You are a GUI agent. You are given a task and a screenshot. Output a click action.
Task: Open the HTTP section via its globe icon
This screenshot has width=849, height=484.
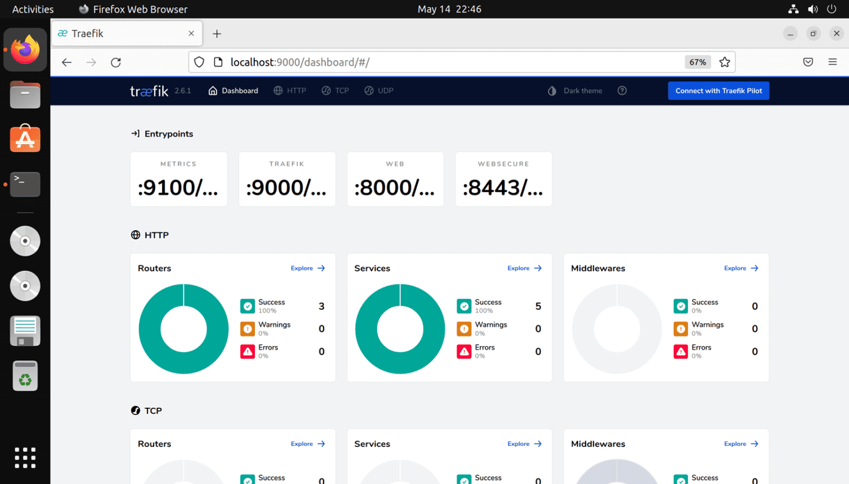coord(277,90)
